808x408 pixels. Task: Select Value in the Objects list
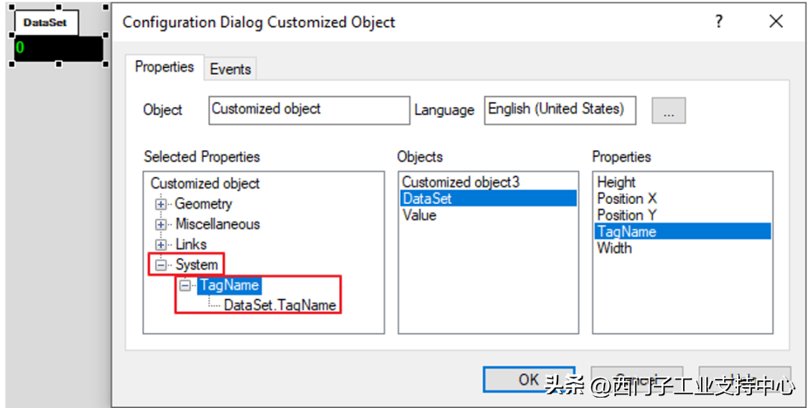pos(420,215)
